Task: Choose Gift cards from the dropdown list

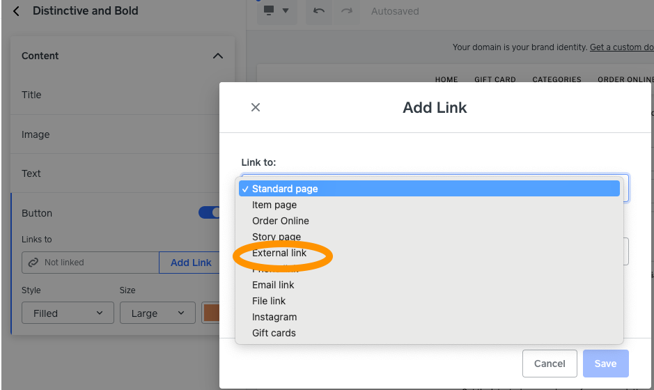Action: pos(274,333)
